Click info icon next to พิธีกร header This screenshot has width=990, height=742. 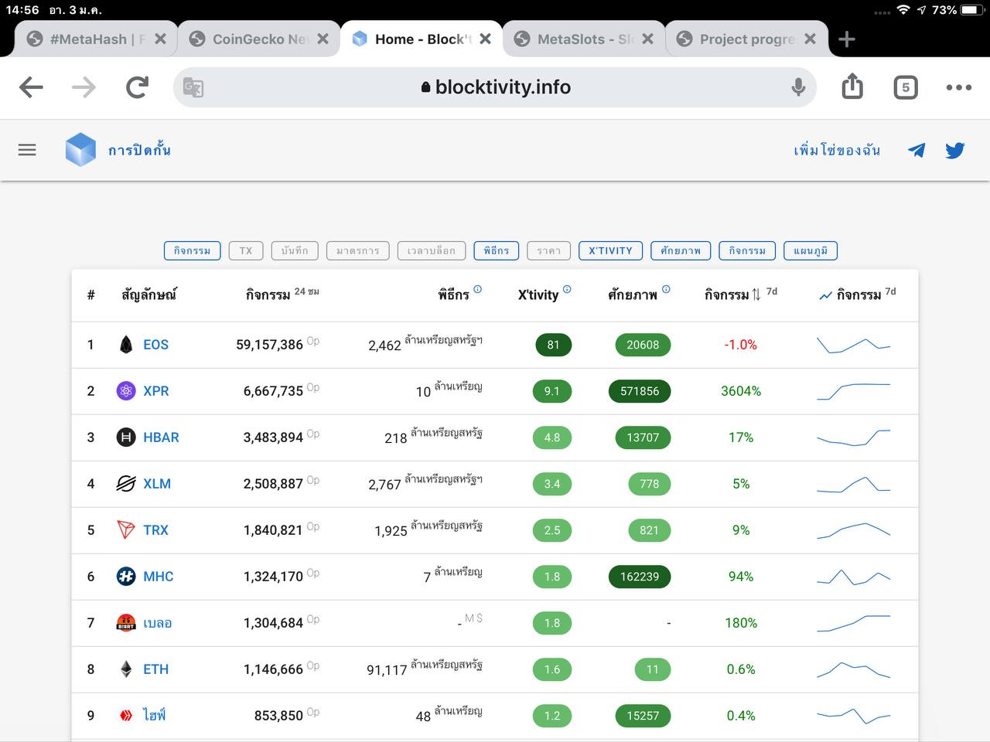478,289
